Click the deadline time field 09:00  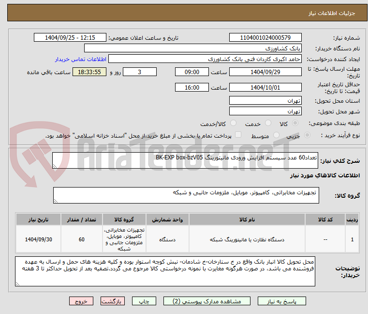192,72
